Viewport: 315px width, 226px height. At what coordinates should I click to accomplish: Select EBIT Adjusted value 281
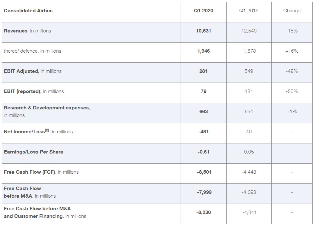pyautogui.click(x=204, y=71)
